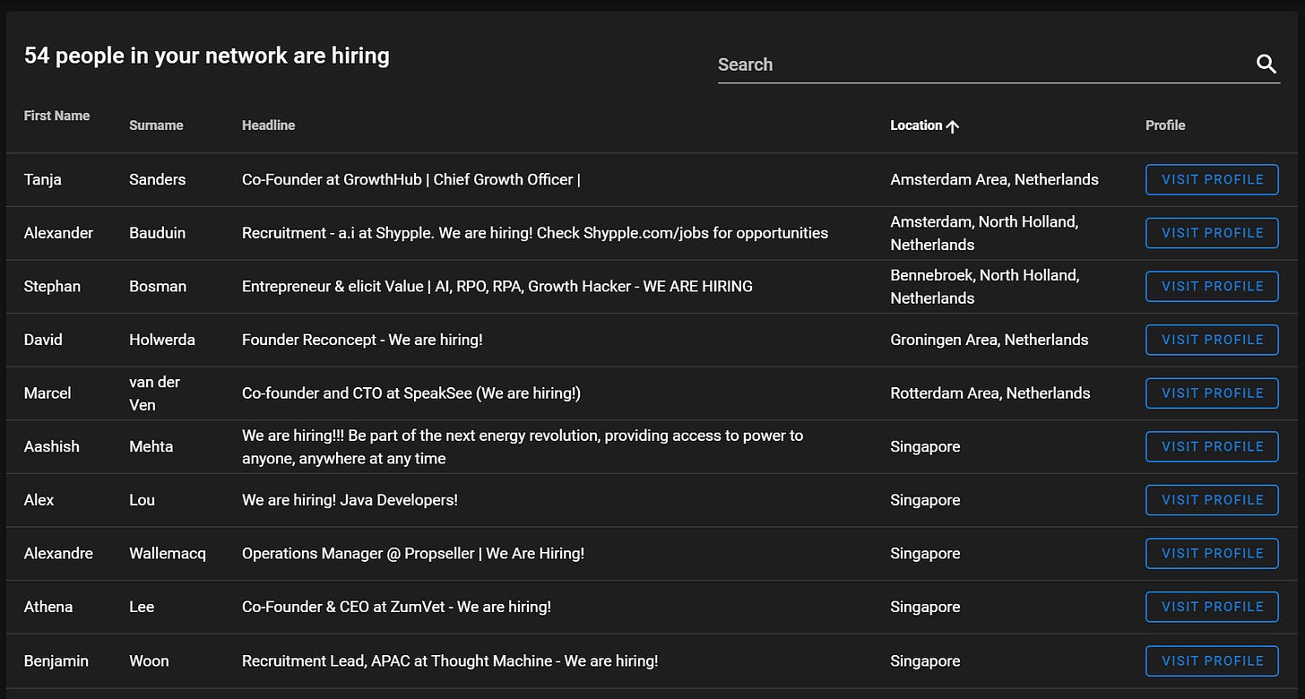This screenshot has height=699, width=1305.
Task: Visit profile of Alexandre Wallemacq
Action: (x=1212, y=554)
